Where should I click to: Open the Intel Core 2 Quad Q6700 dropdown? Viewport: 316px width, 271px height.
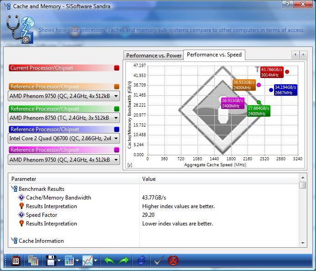click(x=64, y=138)
